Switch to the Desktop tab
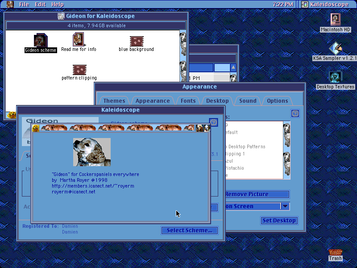357x268 pixels. (x=217, y=101)
